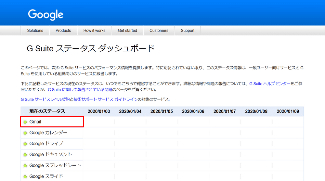Viewport: 325px width, 181px height.
Task: Click the G Suite ステータス ダッシュボード page title
Action: [91, 48]
